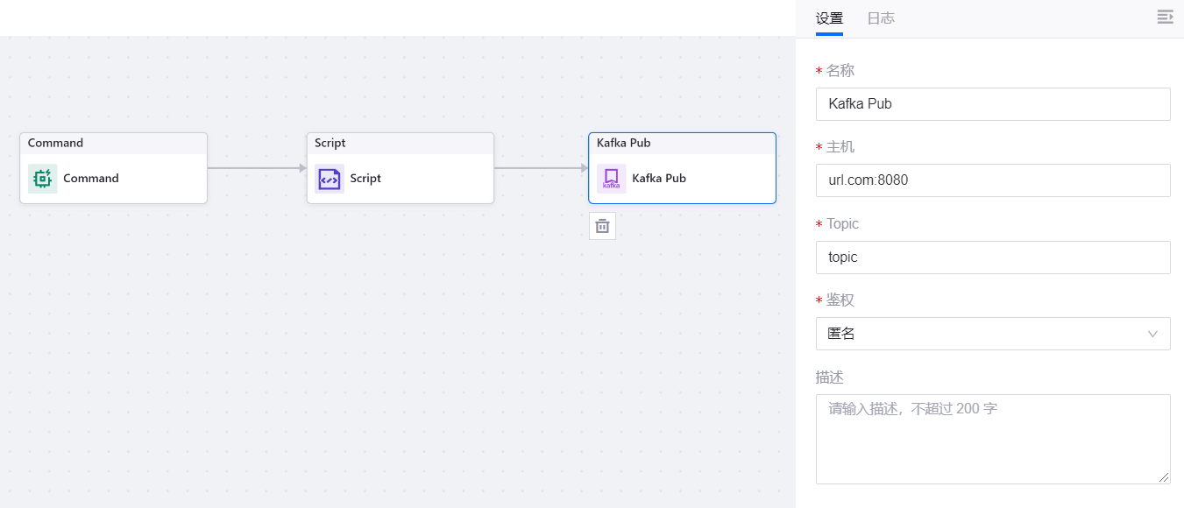Select the connector from Command to Script
The width and height of the screenshot is (1184, 508).
tap(256, 168)
